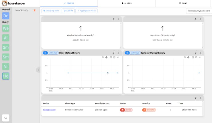Click zoom icon on Door Status History chart
This screenshot has width=212, height=123.
pos(103,57)
